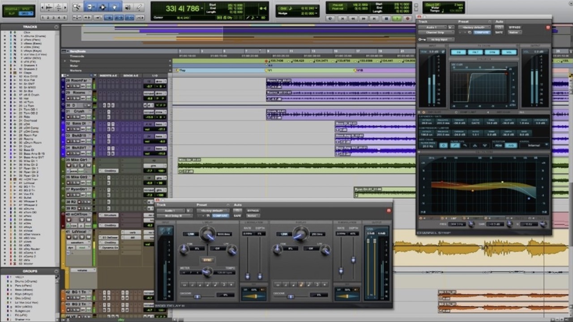Open the no key input dropdown in Channel Strip
Viewport: 573px width, 322px height.
[x=440, y=39]
